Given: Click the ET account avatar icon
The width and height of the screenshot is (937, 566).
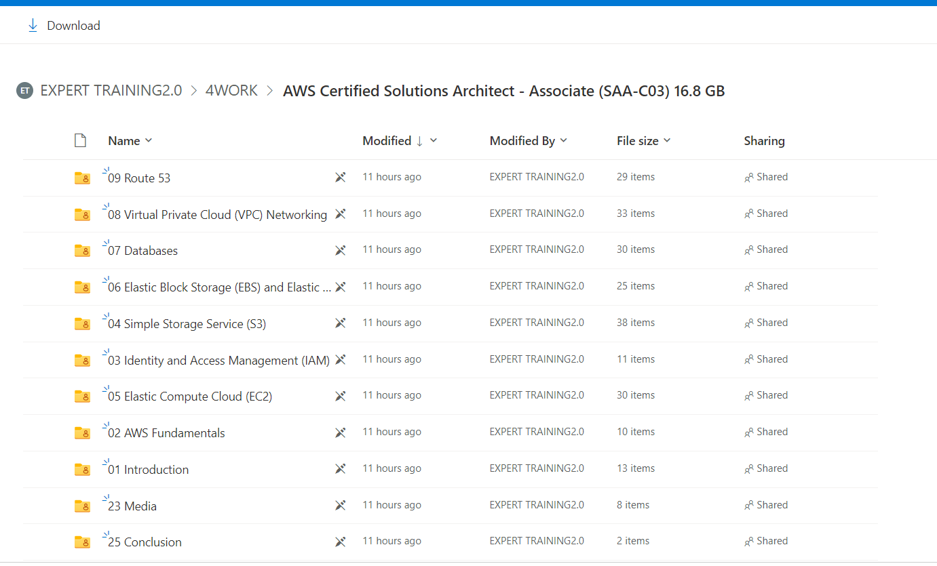Looking at the screenshot, I should tap(24, 91).
